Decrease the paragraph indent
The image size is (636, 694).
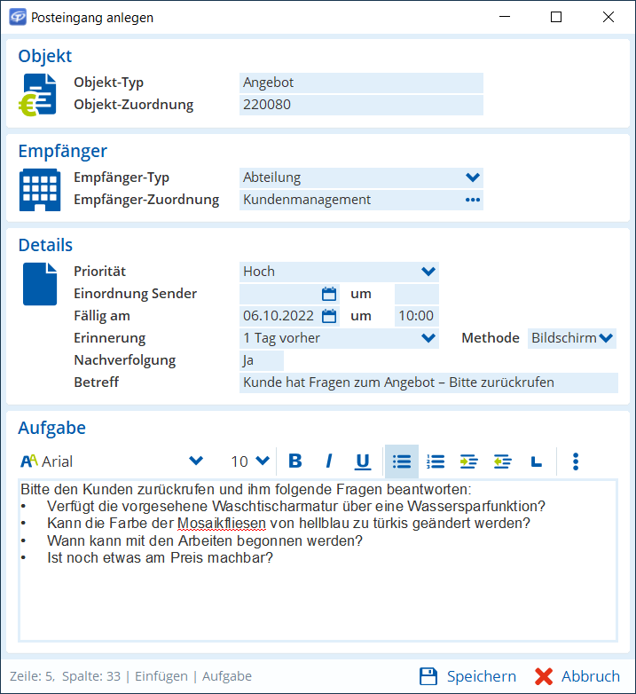[x=503, y=461]
